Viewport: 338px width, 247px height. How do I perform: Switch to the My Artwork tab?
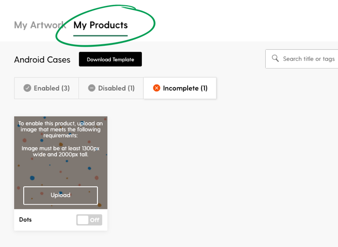pos(40,25)
